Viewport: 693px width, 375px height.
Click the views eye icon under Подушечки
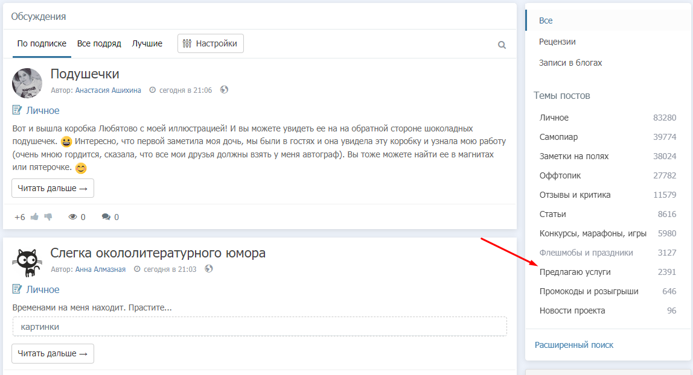click(x=73, y=217)
